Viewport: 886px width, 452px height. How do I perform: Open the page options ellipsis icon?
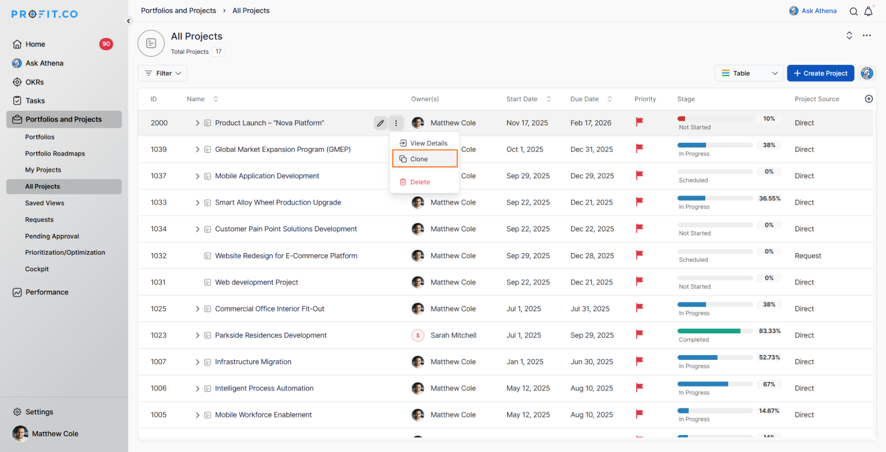click(866, 35)
